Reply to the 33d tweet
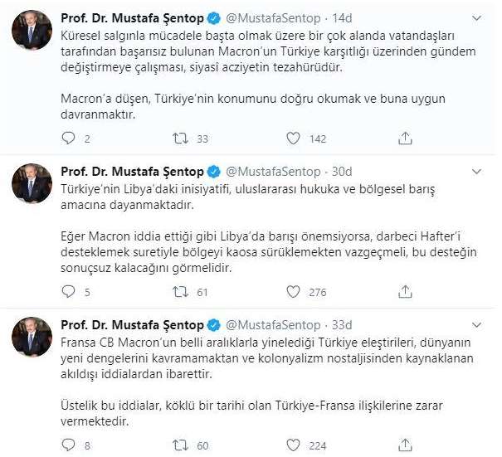This screenshot has width=502, height=457. pos(68,445)
